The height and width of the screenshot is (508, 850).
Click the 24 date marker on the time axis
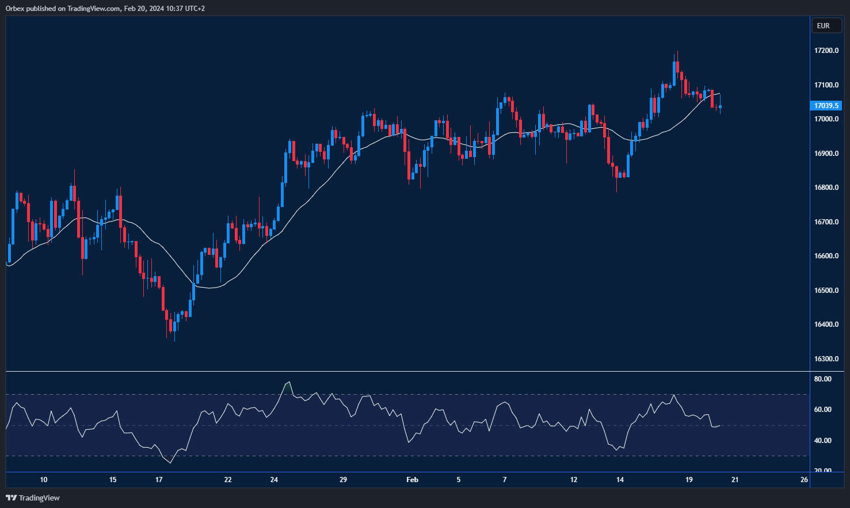274,480
